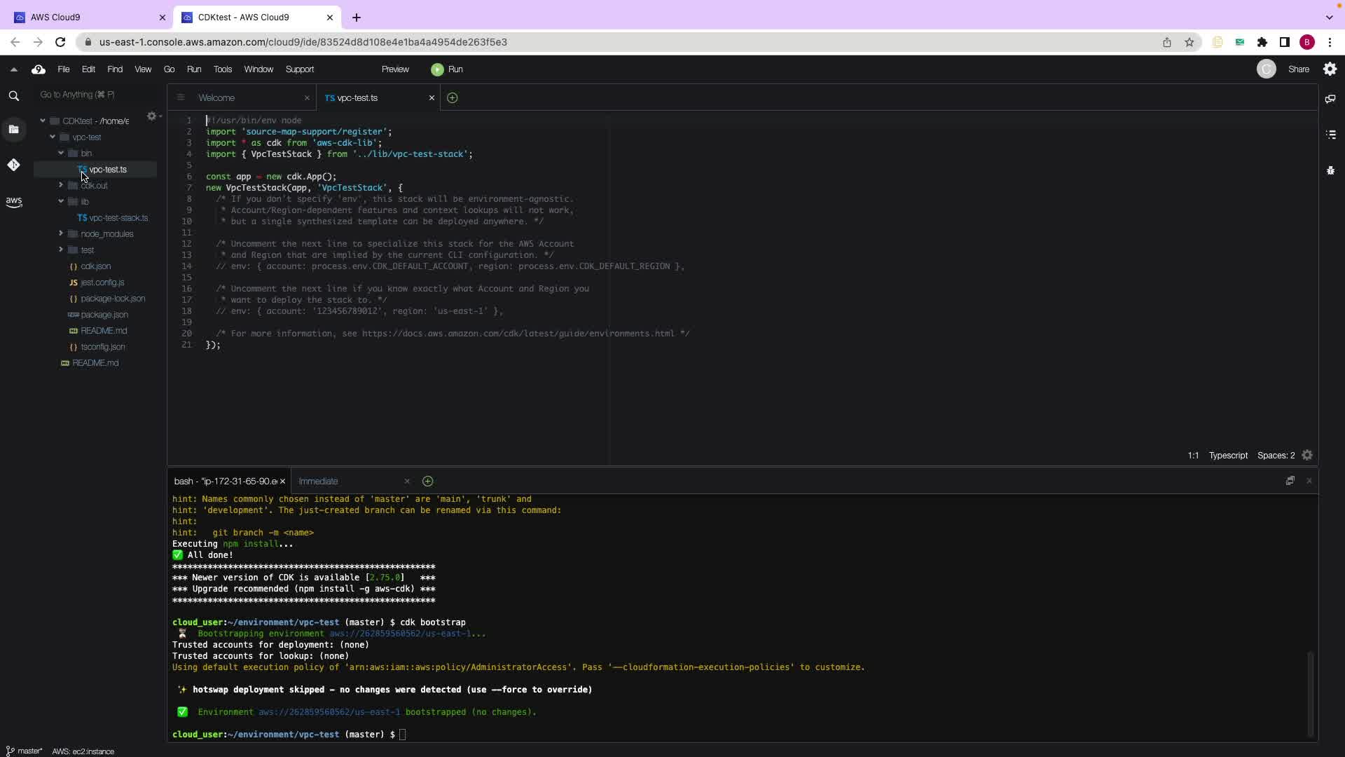The height and width of the screenshot is (757, 1345).
Task: Open the AWS Toolkit sidebar icon
Action: coord(13,202)
